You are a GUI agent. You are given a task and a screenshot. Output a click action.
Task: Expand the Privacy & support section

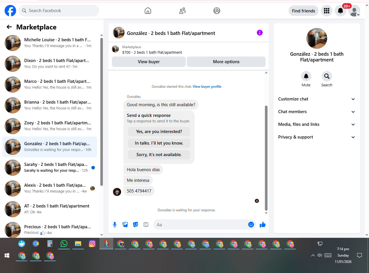(317, 137)
